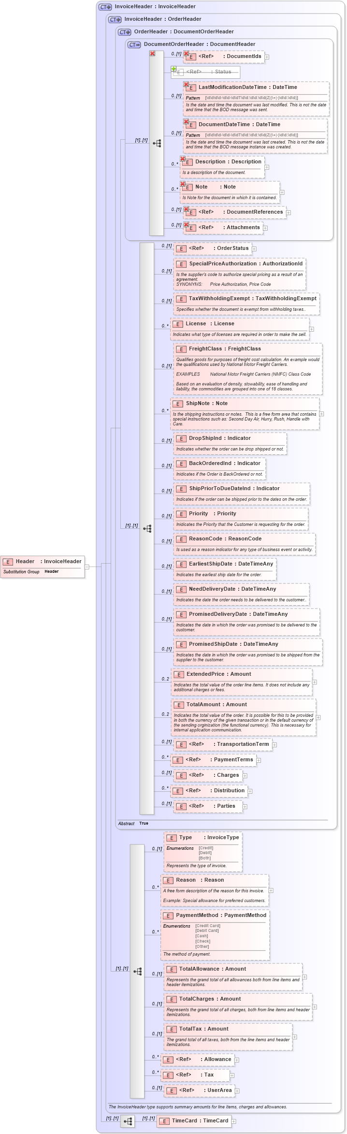Expand the TransportationTerm reference
This screenshot has height=1134, width=347.
coord(275,744)
